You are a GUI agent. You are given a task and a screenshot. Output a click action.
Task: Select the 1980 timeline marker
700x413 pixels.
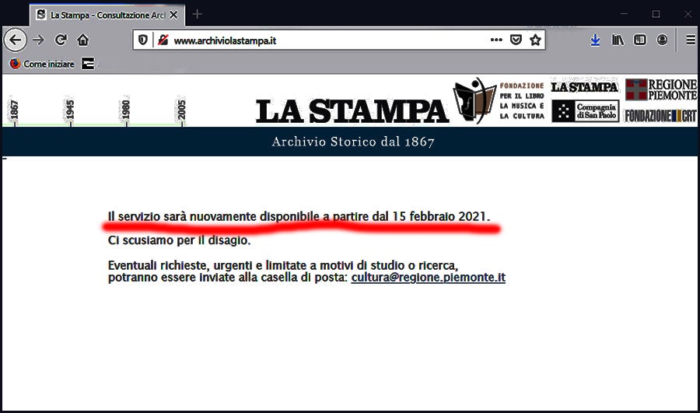[x=126, y=110]
